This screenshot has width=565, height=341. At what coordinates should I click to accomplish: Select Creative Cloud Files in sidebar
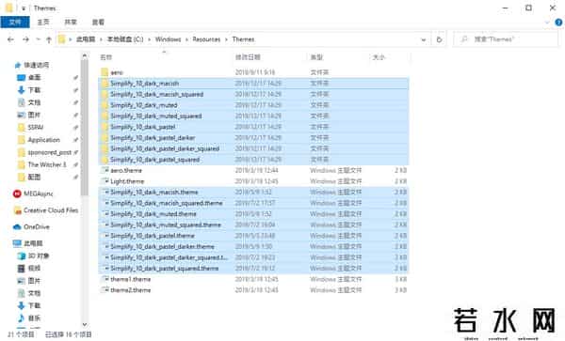[x=51, y=210]
